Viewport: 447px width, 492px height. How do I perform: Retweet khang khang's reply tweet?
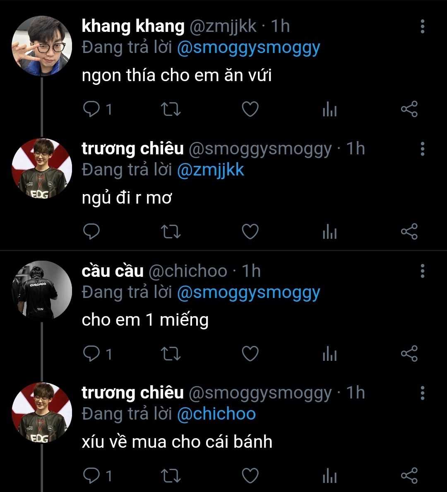[x=171, y=109]
